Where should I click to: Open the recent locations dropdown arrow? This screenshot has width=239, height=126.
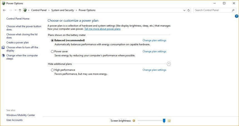[x=16, y=10]
